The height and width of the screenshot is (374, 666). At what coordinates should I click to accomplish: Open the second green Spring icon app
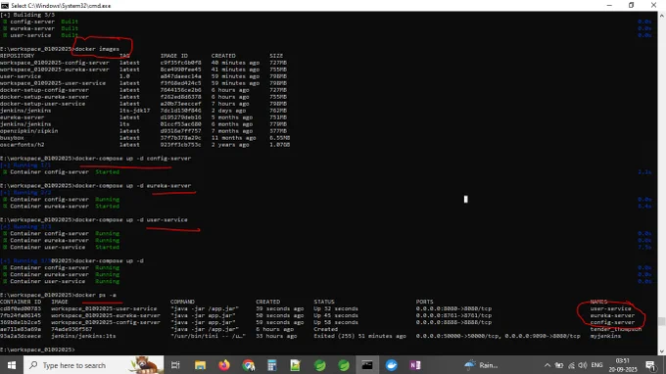[x=344, y=365]
